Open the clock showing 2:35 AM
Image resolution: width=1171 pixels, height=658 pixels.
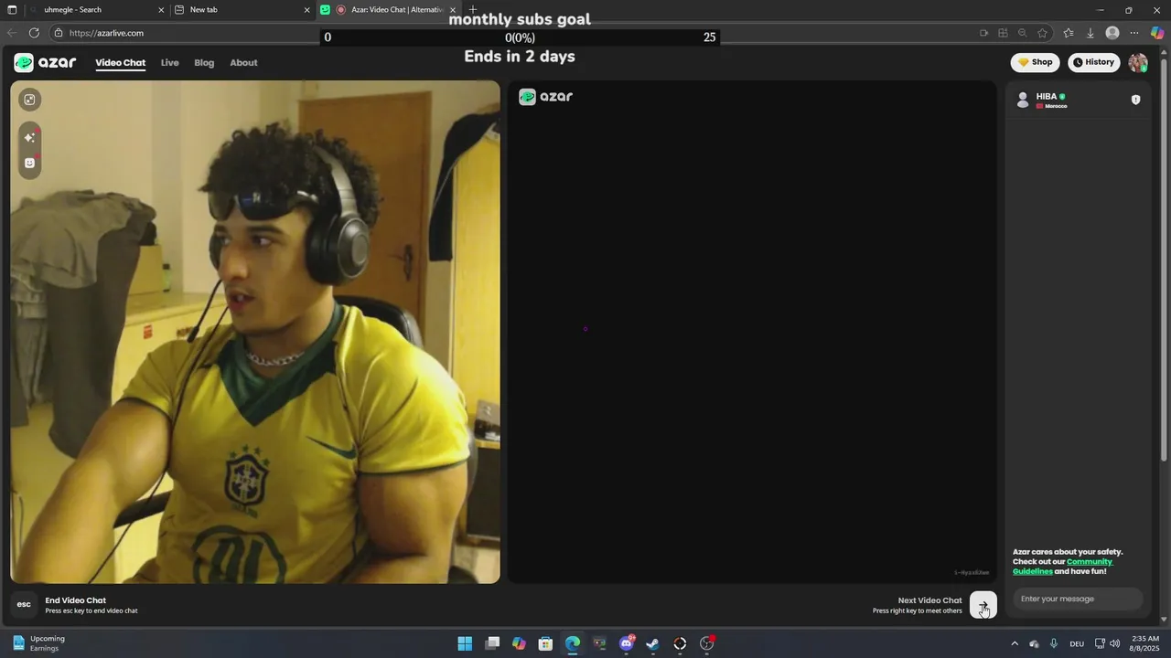[1144, 643]
